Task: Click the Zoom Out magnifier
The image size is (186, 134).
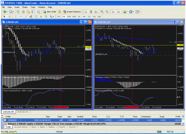Action: click(107, 12)
